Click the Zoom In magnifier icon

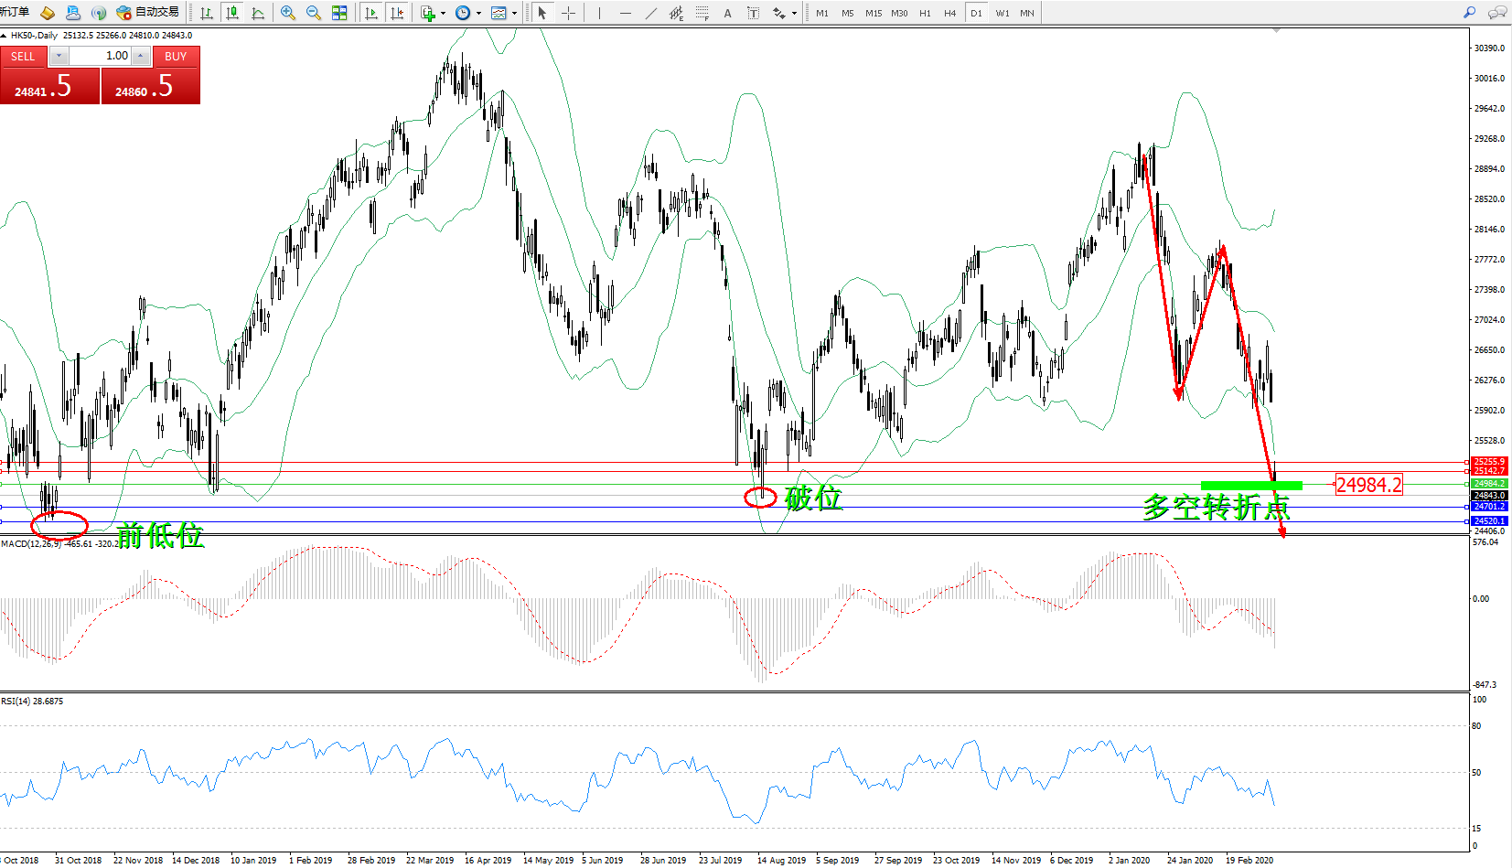(288, 13)
